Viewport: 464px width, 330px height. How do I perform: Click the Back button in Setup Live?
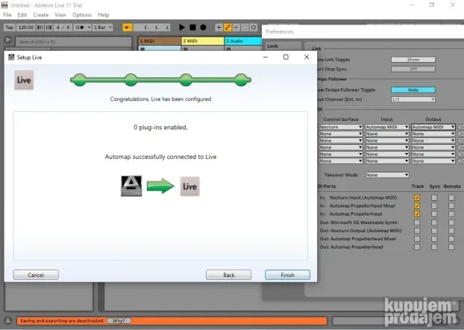(x=229, y=275)
